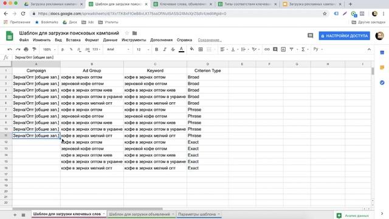
Task: Open the cell borders menu
Action: (x=201, y=49)
